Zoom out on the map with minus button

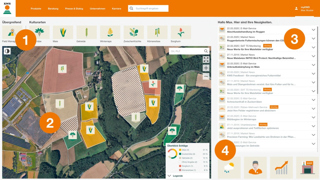pyautogui.click(x=206, y=76)
